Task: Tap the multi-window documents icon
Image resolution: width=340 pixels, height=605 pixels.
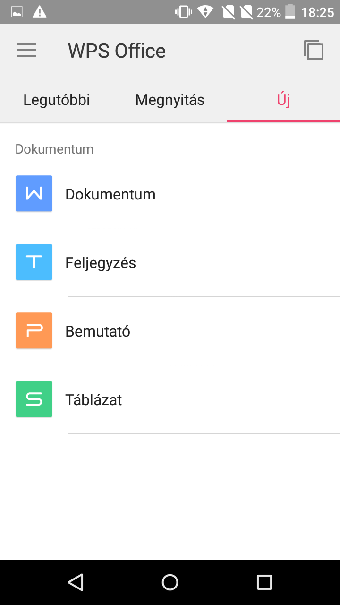Action: tap(314, 50)
